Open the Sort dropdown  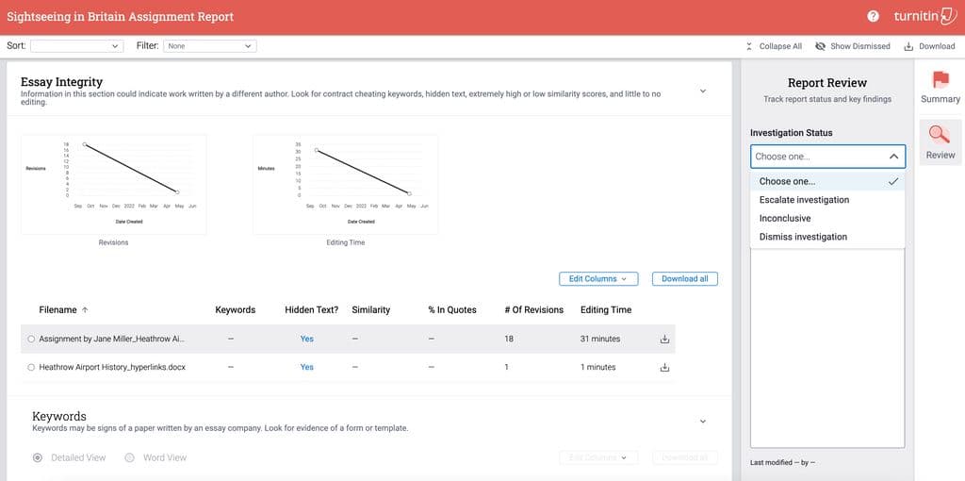coord(76,45)
